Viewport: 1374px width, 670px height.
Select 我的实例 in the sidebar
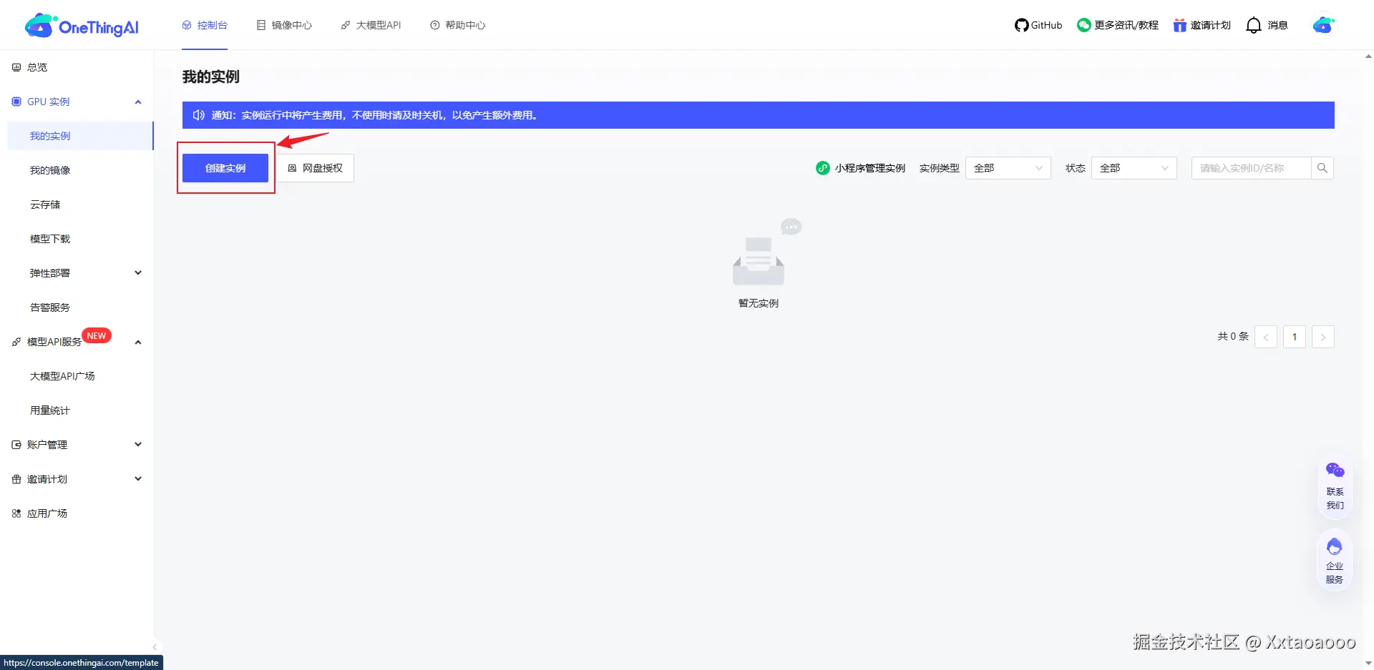point(80,136)
